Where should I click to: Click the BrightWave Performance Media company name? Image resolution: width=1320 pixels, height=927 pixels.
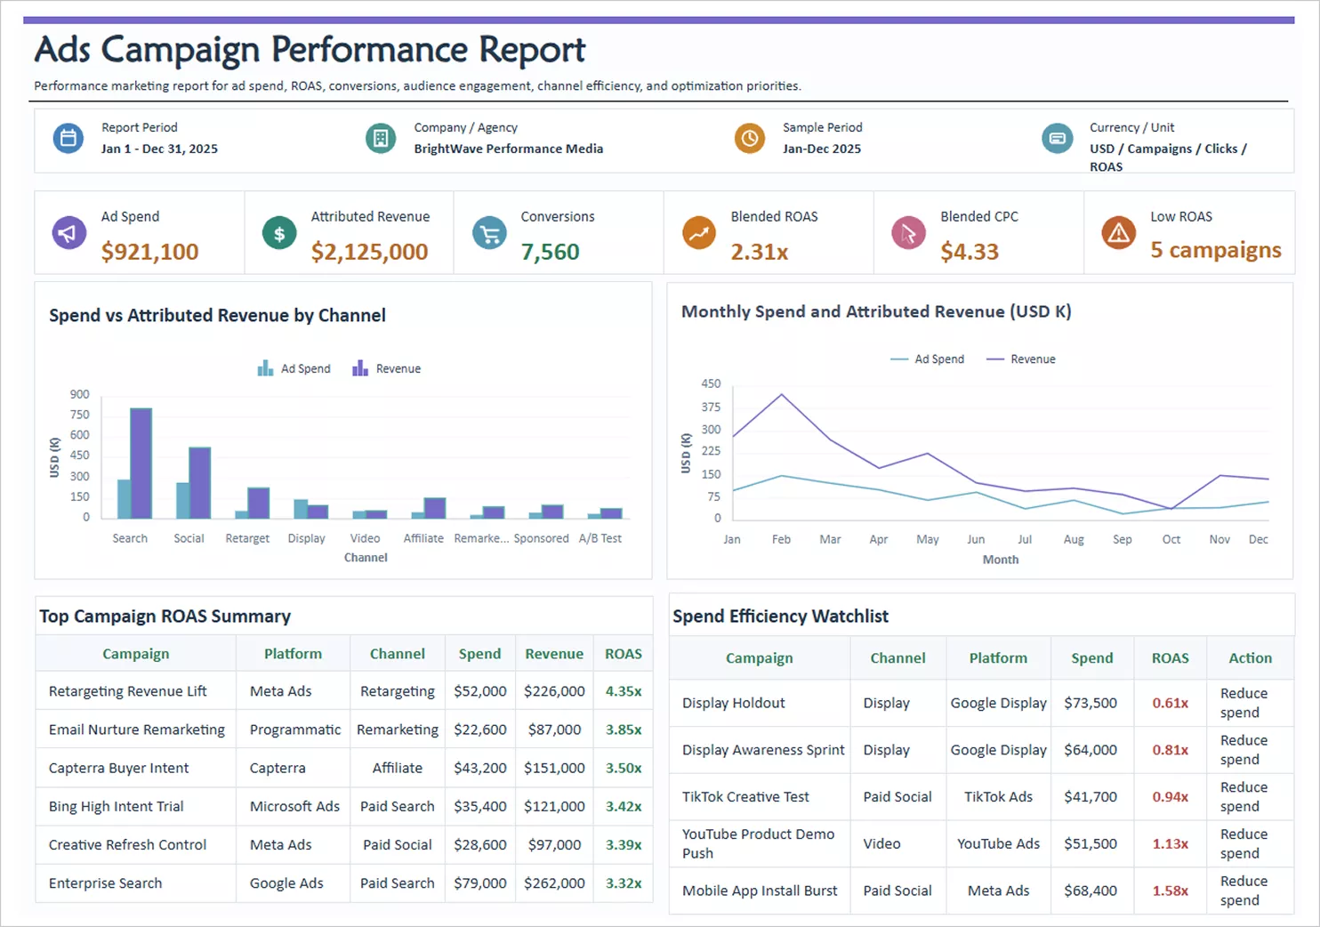click(x=509, y=149)
